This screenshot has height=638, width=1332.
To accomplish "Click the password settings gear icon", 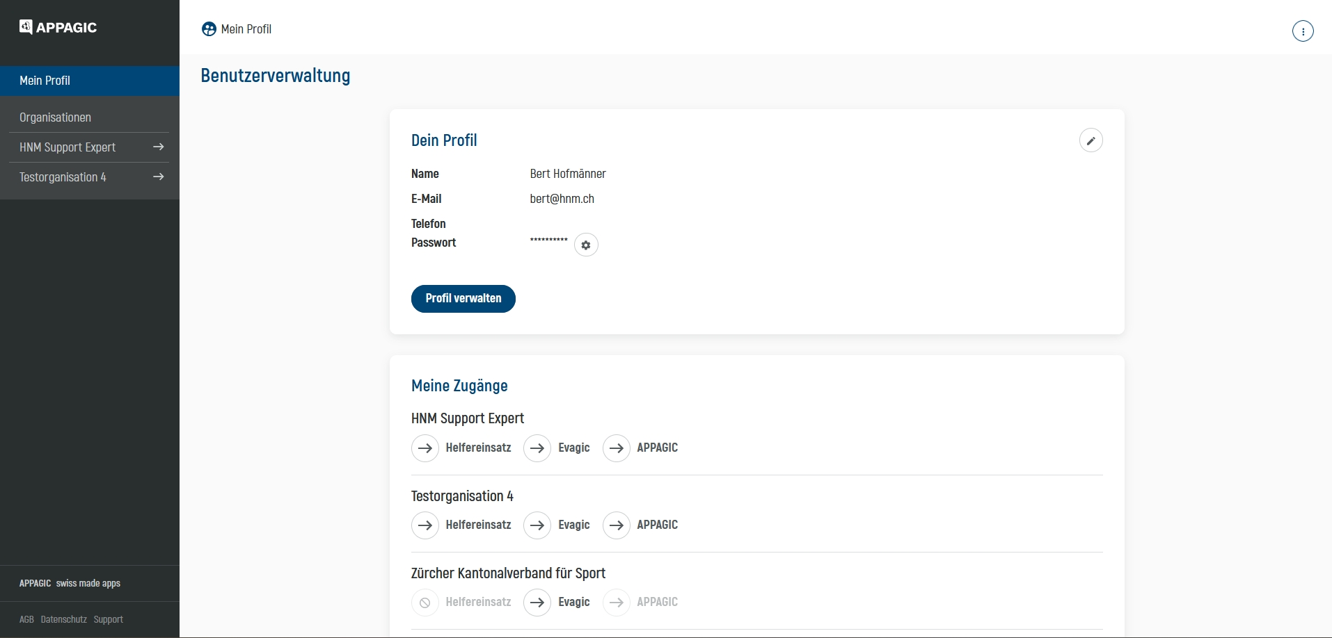I will point(586,245).
